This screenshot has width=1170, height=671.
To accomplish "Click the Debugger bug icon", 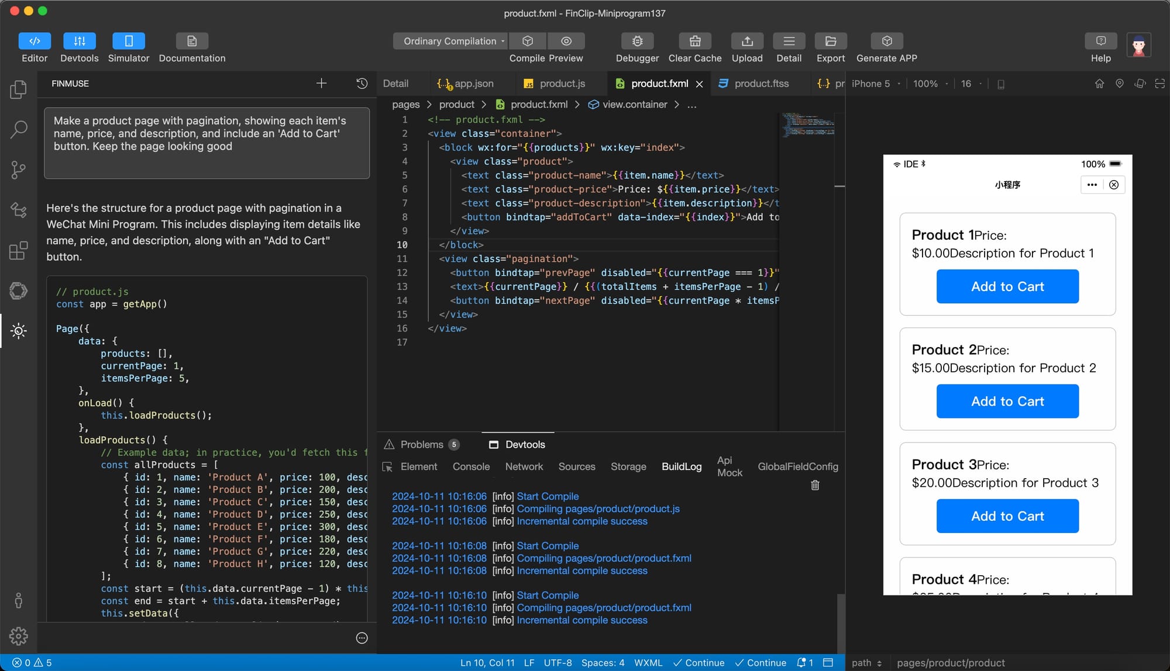I will pyautogui.click(x=637, y=41).
